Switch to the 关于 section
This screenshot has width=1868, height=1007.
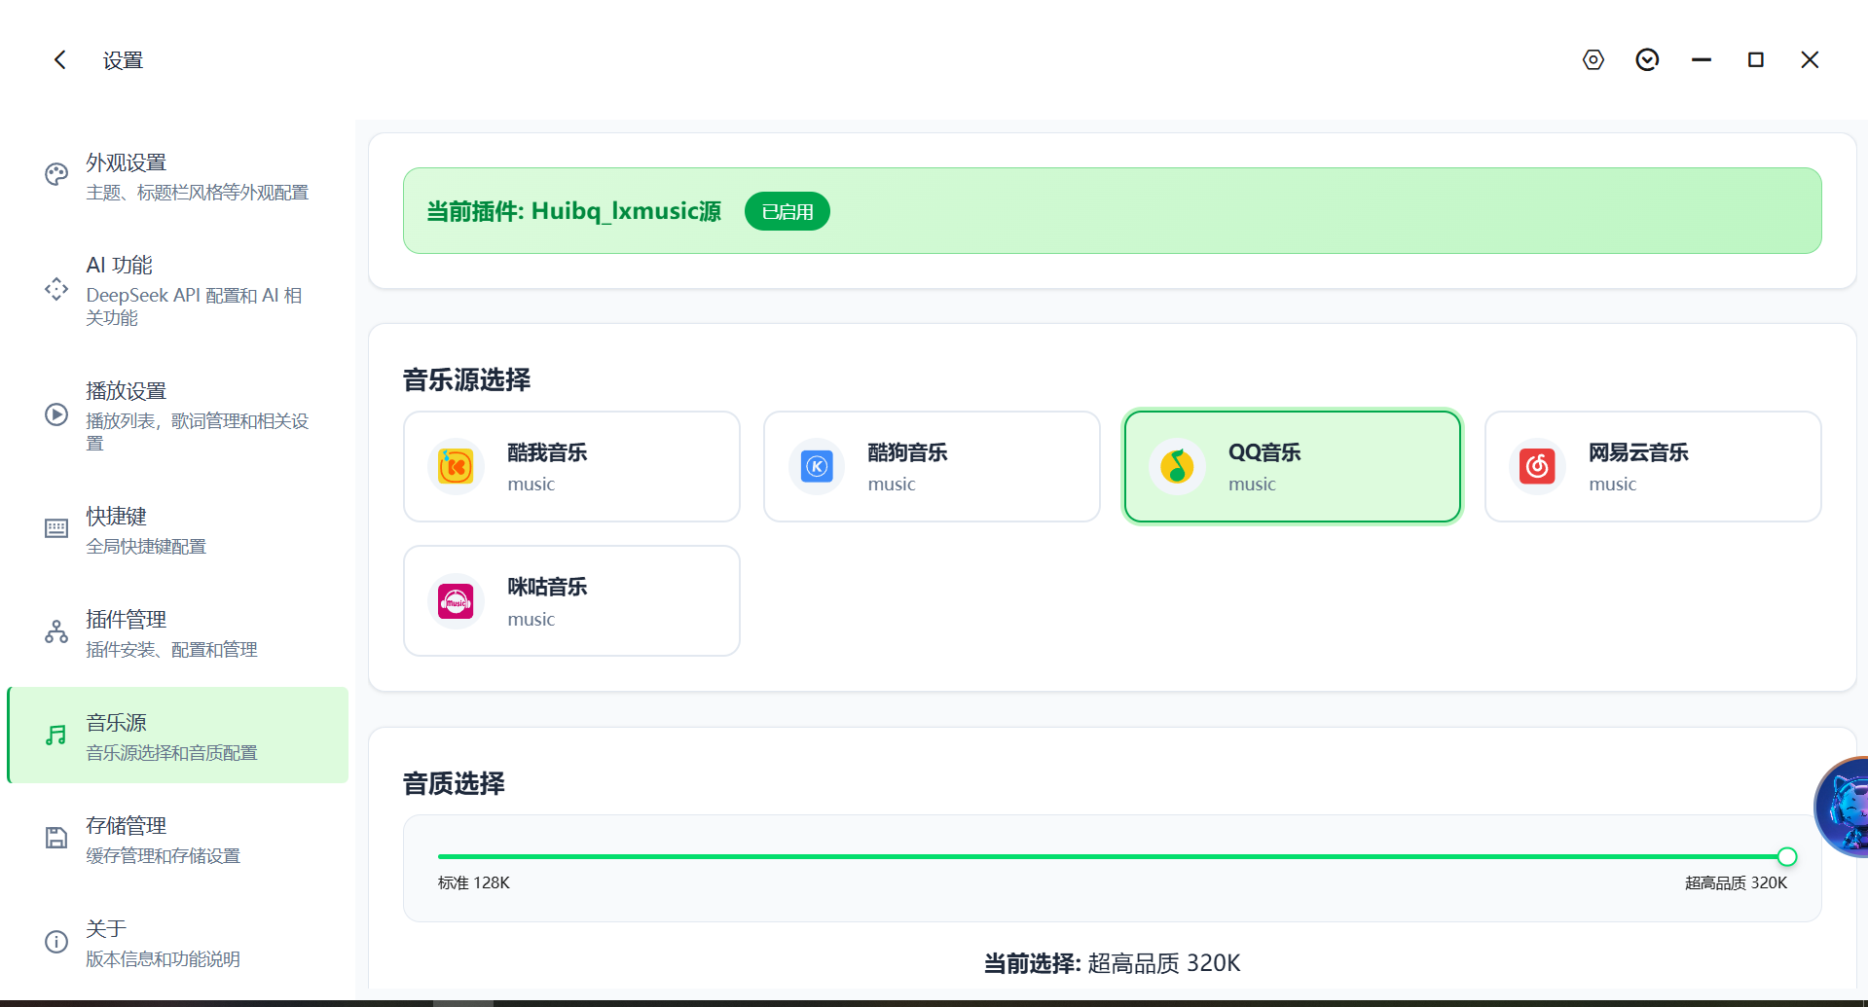point(178,941)
